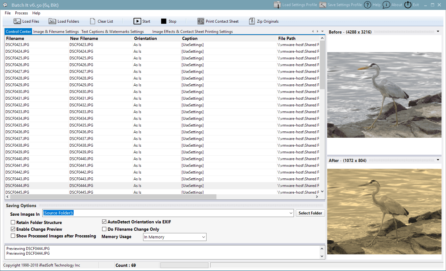446x271 pixels.
Task: Open Image Effects & Contact Sheet Printing Settings tab
Action: point(192,32)
